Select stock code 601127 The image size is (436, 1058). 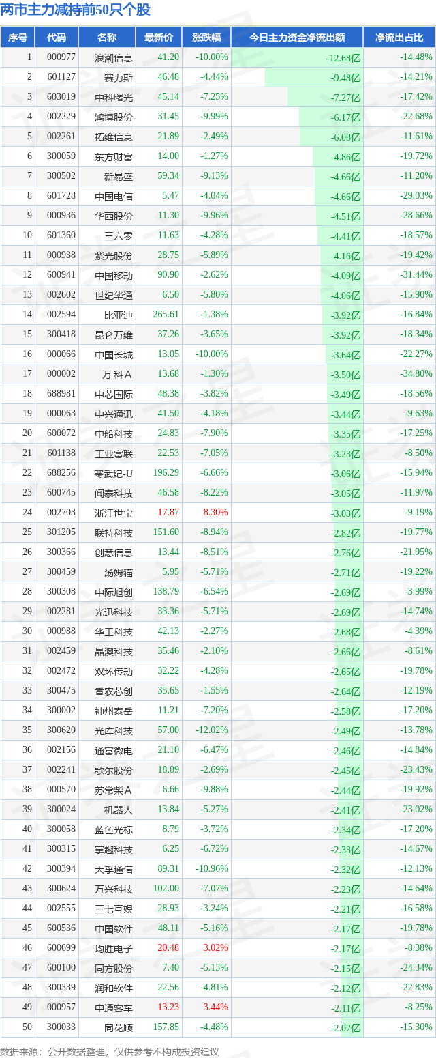click(x=61, y=77)
